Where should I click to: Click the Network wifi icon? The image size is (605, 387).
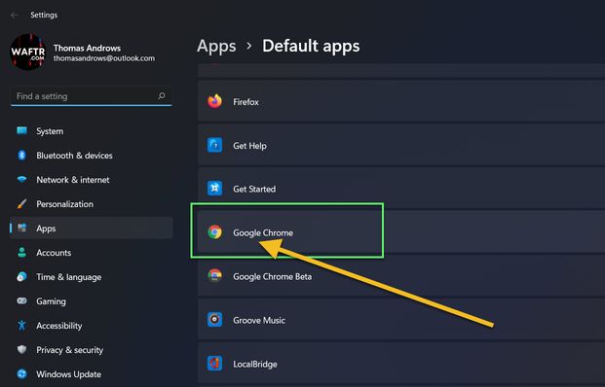[22, 180]
